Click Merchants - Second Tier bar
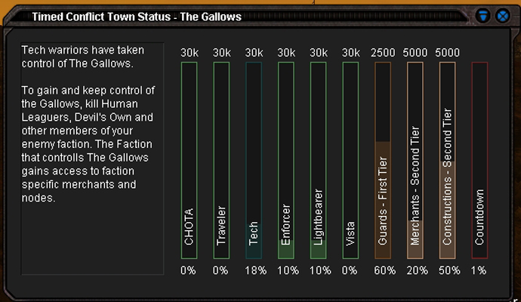The image size is (521, 302). [415, 161]
